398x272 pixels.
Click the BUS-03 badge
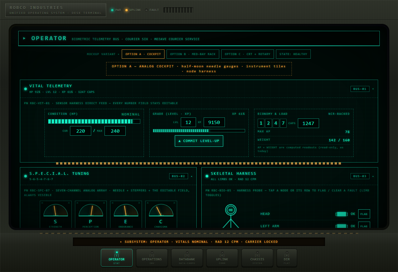click(x=360, y=176)
